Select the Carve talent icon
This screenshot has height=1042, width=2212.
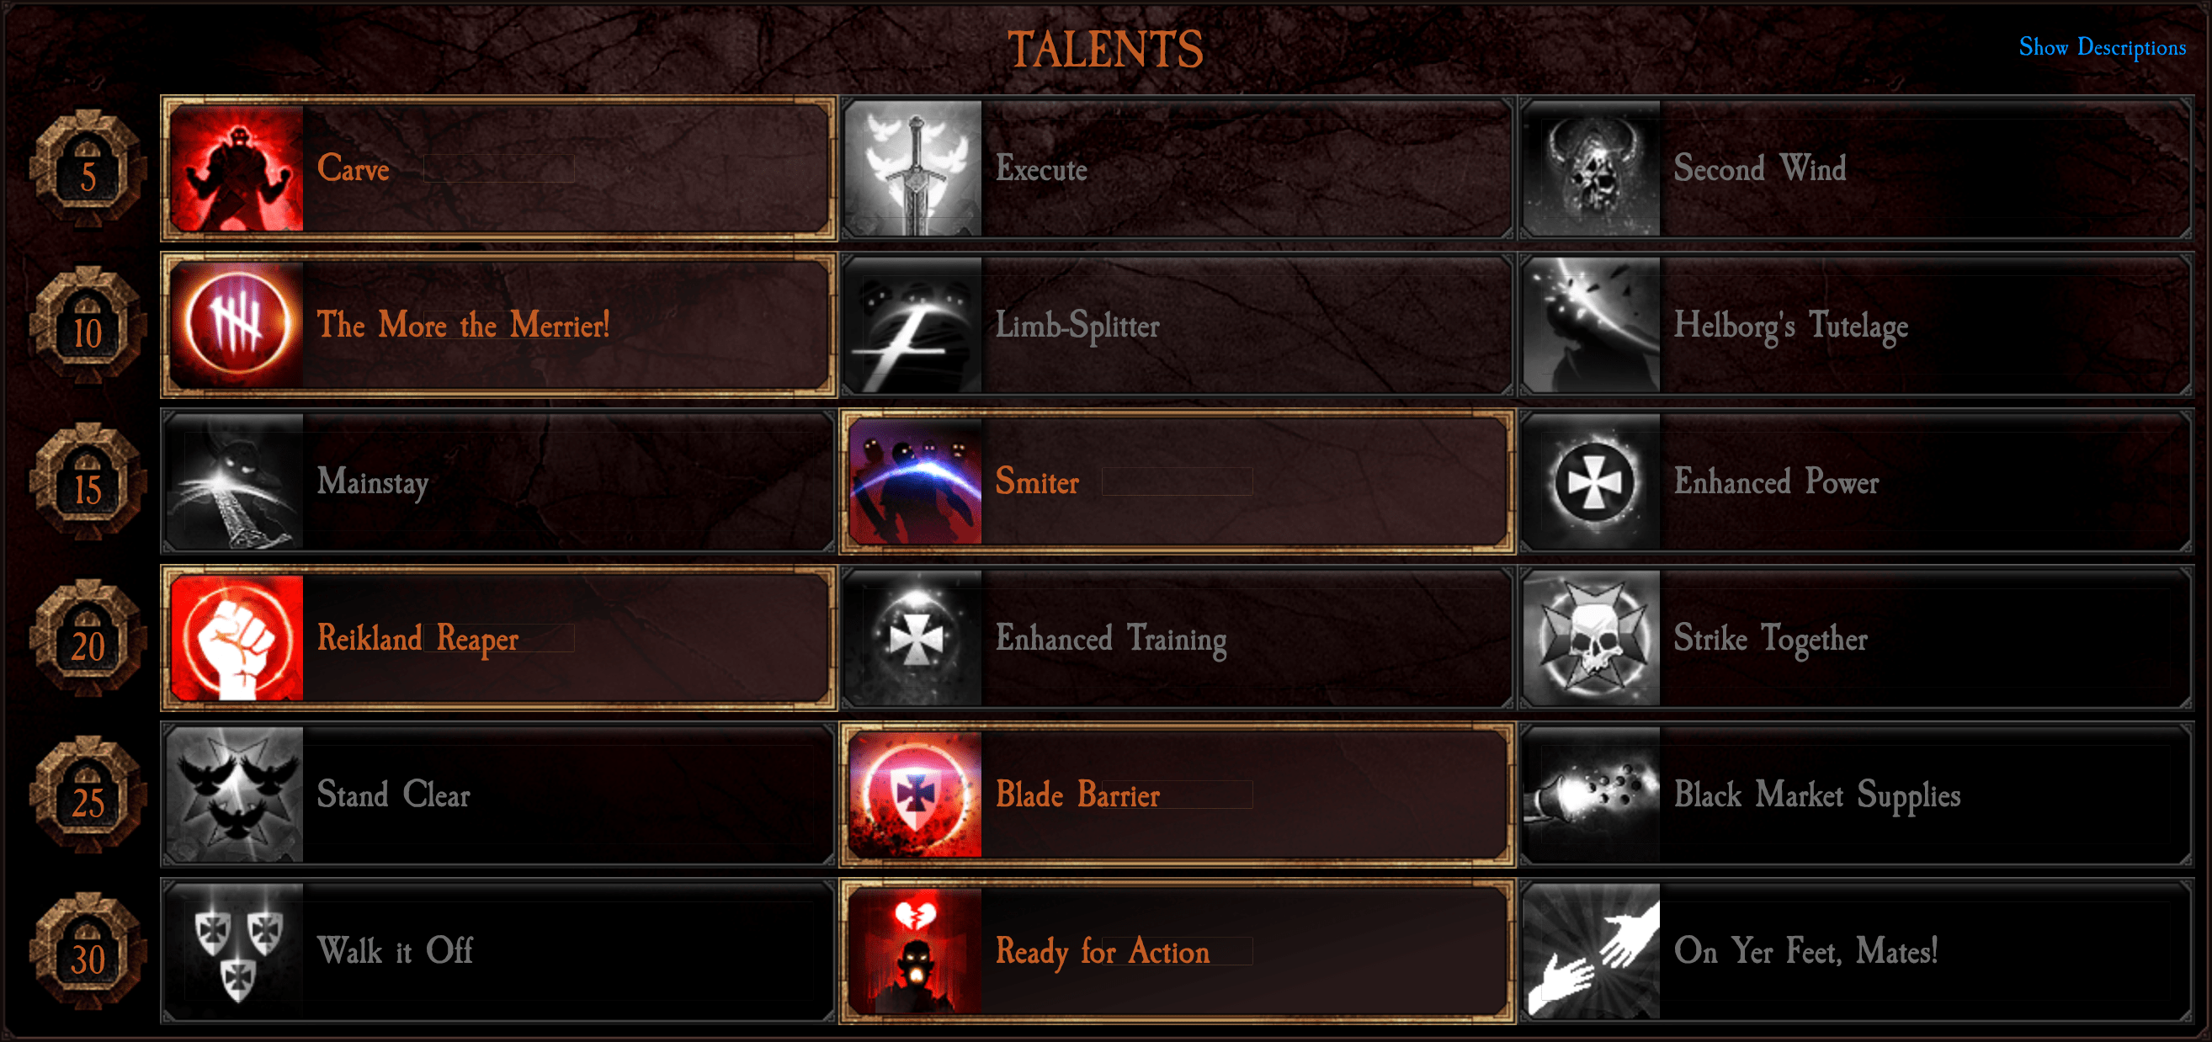click(237, 168)
